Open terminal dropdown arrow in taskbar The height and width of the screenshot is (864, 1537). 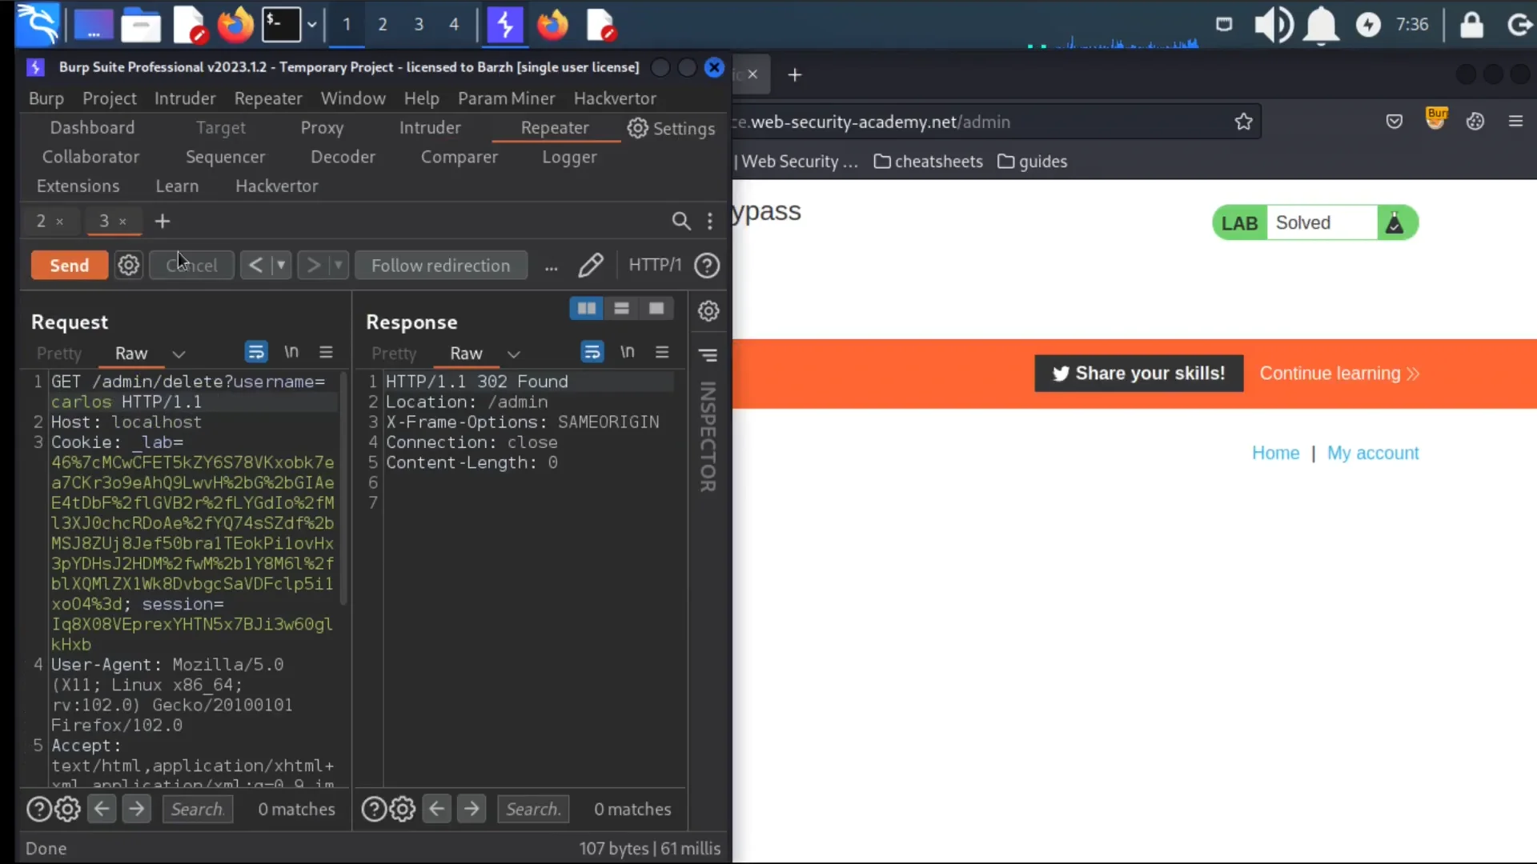click(x=312, y=24)
